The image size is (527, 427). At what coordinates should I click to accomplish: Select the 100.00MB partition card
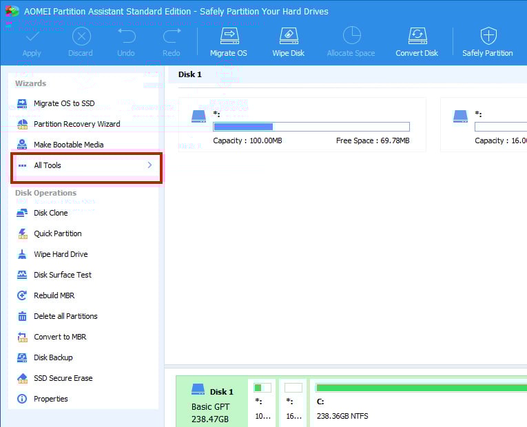pyautogui.click(x=302, y=125)
